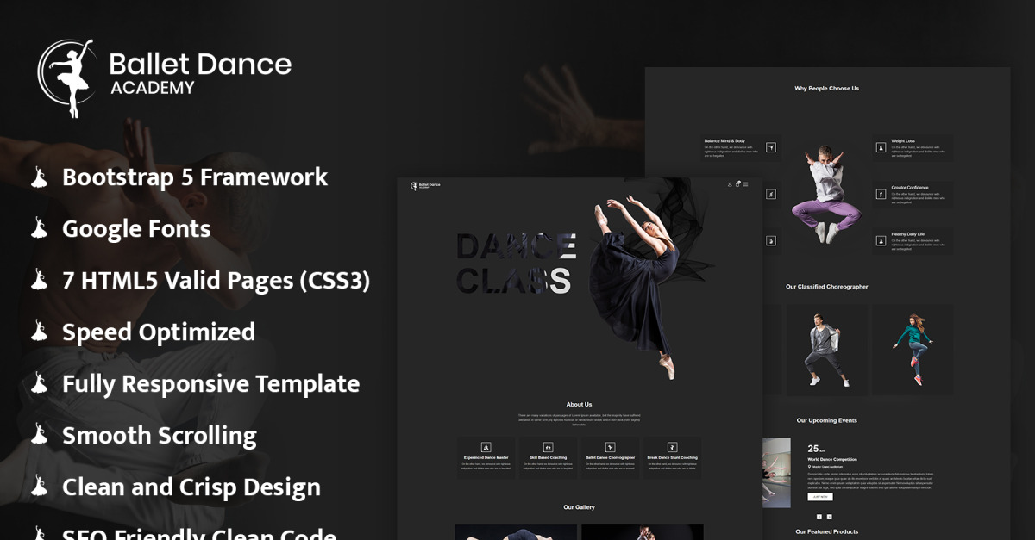Click the 'Smooth Scrolling' text

tap(160, 436)
